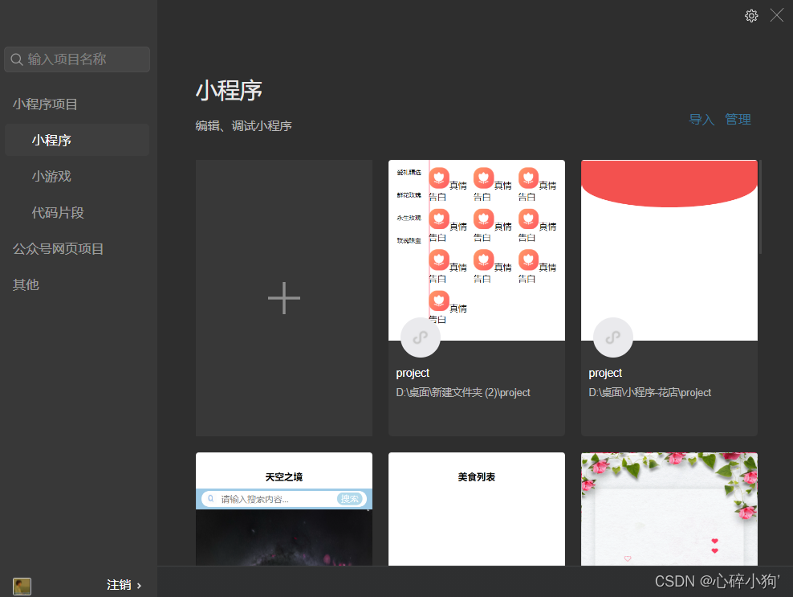Screen dimensions: 793x597
Task: Click the project name under the flower shop card
Action: pos(605,373)
